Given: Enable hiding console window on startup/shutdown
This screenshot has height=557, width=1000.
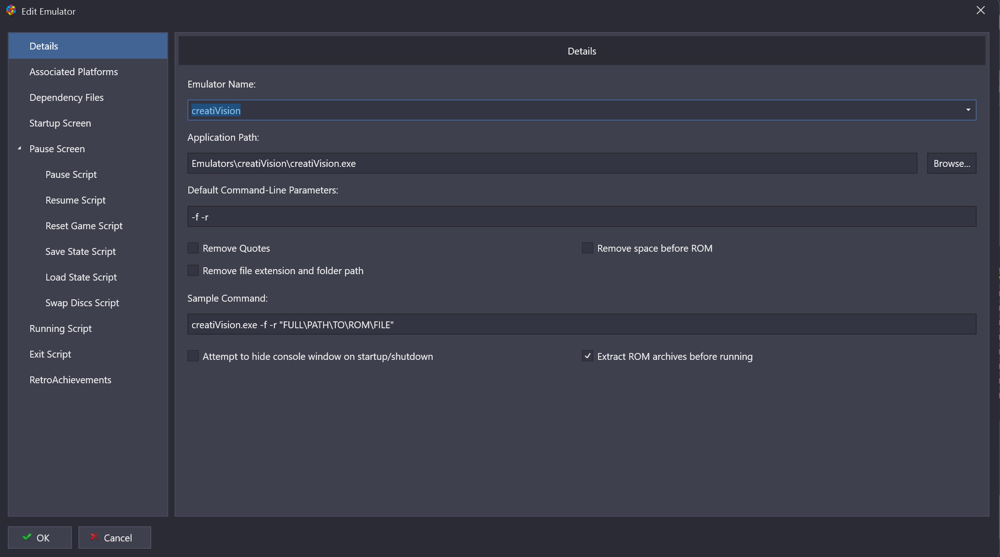Looking at the screenshot, I should pos(193,356).
